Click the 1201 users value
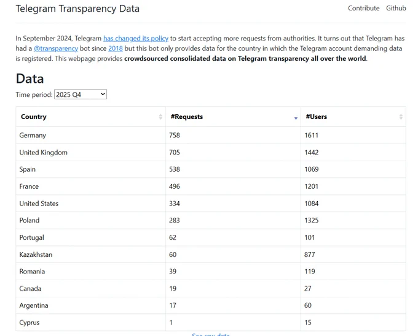 tap(312, 186)
